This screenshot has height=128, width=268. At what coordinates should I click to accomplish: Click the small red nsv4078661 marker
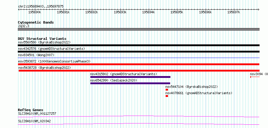(167, 96)
